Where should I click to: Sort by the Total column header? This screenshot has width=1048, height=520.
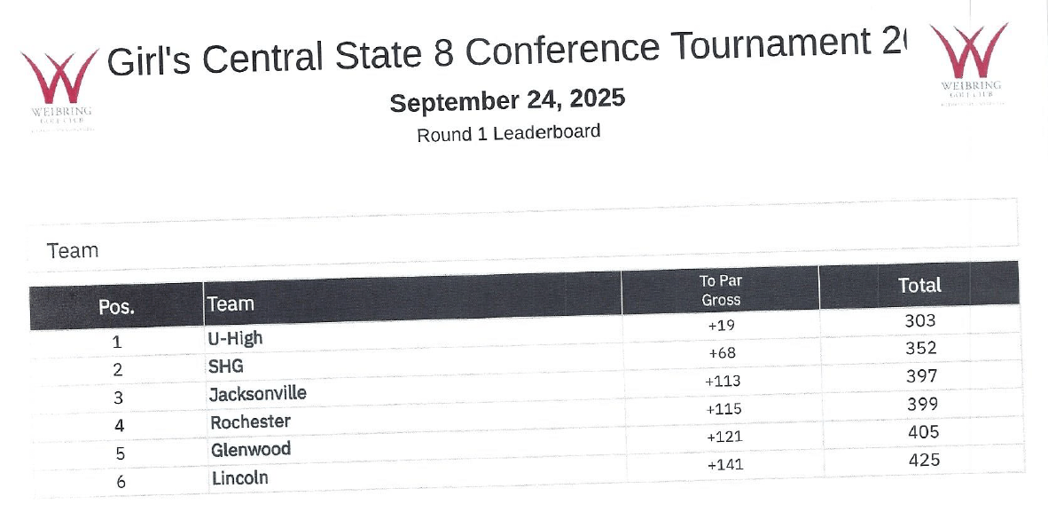[919, 285]
